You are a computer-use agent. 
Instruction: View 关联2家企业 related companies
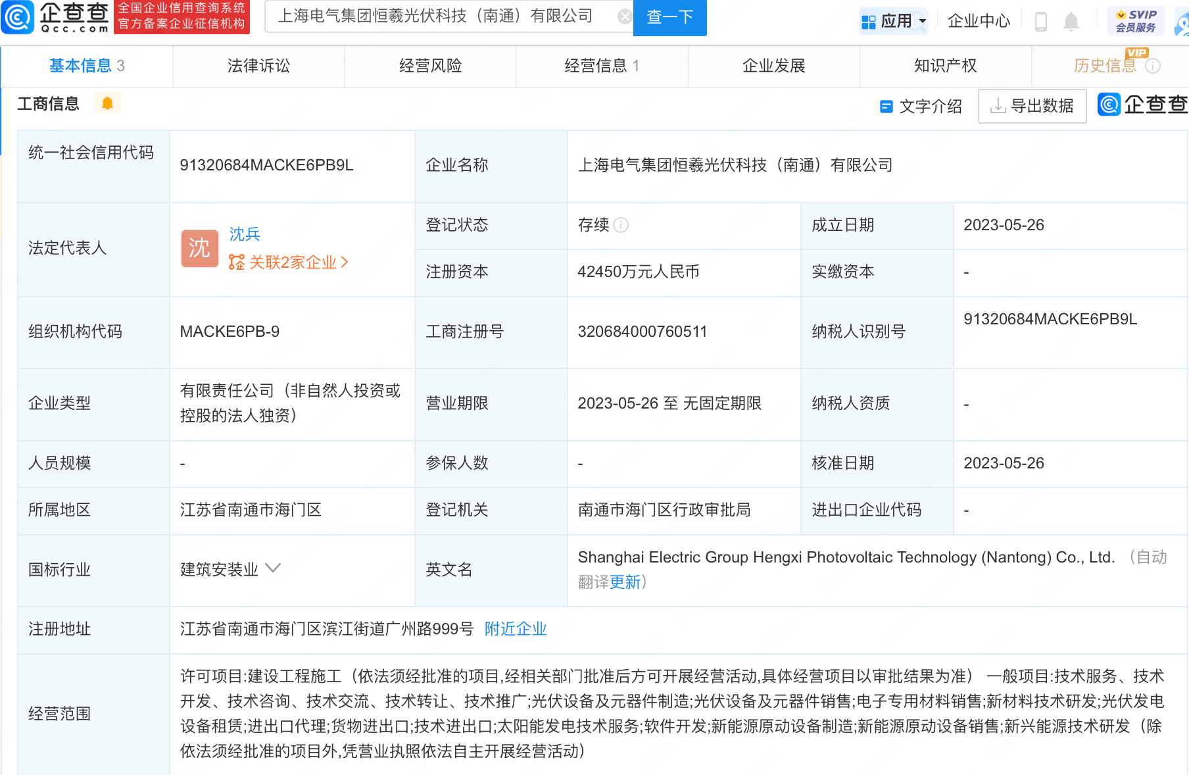coord(289,262)
